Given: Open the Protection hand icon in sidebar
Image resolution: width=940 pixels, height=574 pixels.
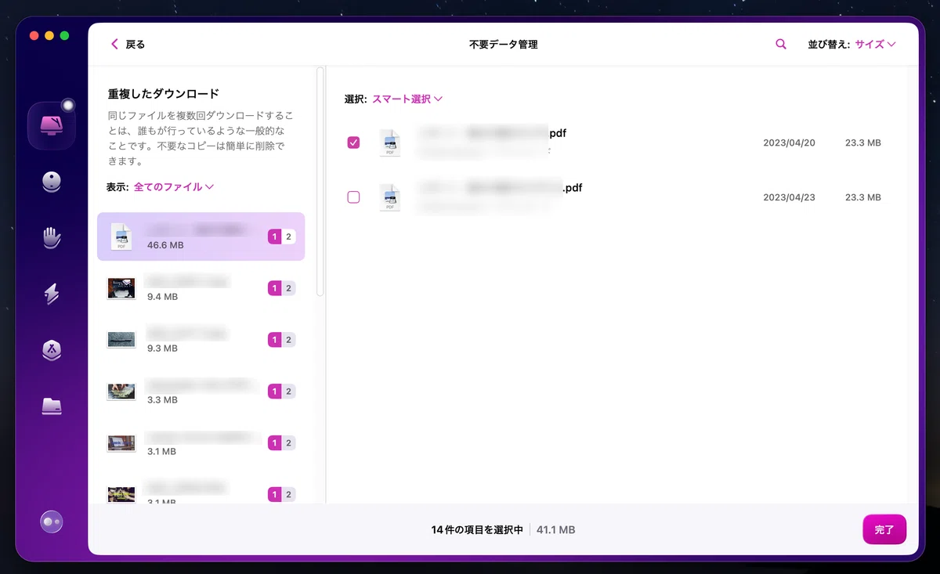Looking at the screenshot, I should [52, 238].
